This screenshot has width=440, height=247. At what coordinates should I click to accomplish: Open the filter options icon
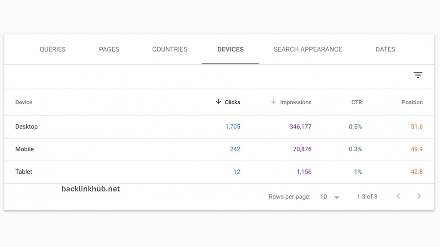click(x=418, y=75)
